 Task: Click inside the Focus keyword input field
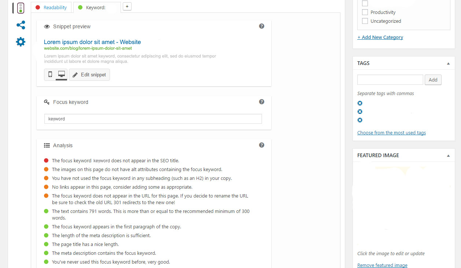(153, 119)
